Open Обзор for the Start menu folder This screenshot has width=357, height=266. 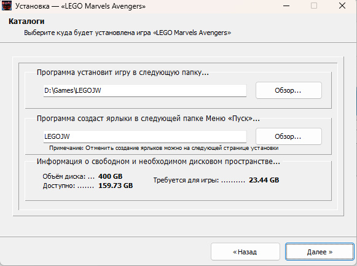pyautogui.click(x=288, y=136)
